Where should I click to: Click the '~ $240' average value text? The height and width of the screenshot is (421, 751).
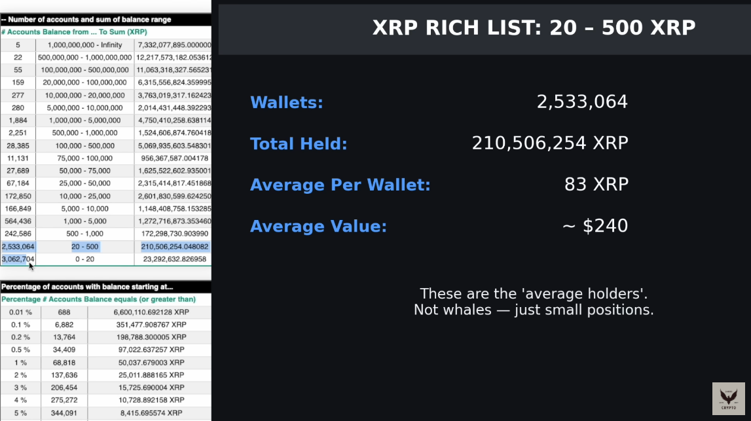click(595, 226)
